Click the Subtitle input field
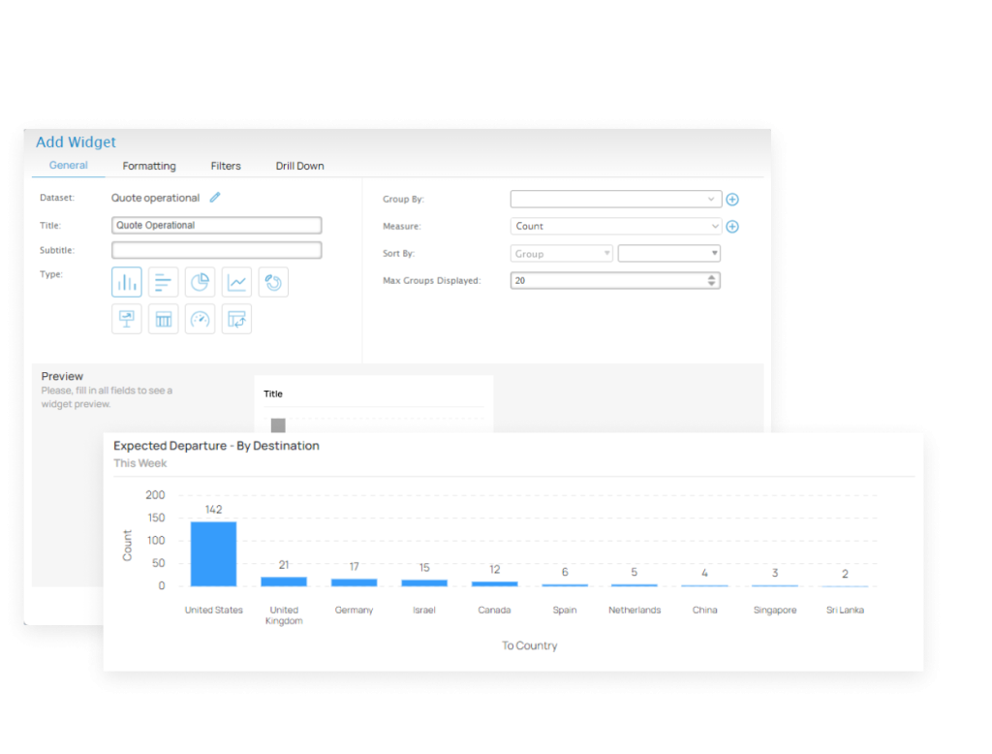Viewport: 992px width, 754px height. tap(216, 249)
